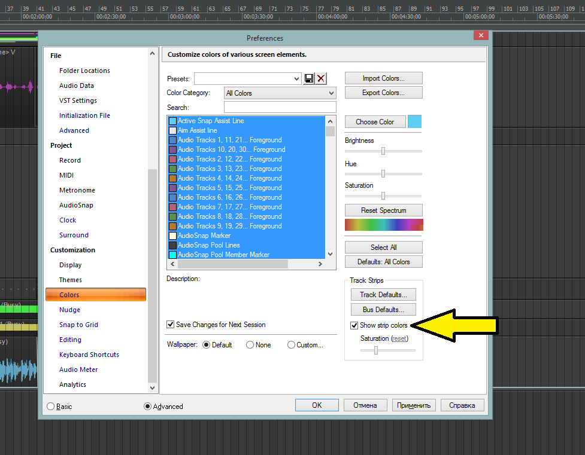
Task: Select Audio Tracks 5, 15, 25... Foreground
Action: click(x=247, y=188)
